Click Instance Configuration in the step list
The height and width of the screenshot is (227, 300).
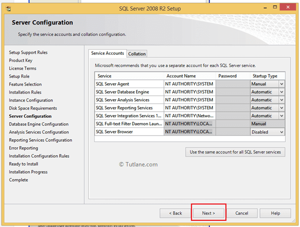coord(31,101)
